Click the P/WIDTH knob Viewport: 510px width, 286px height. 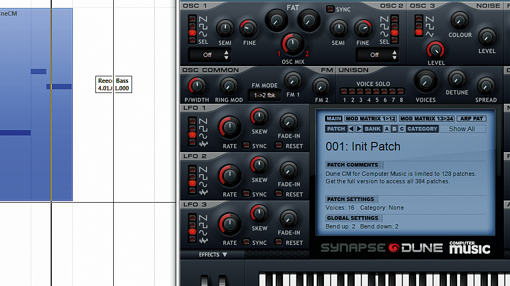[x=197, y=86]
